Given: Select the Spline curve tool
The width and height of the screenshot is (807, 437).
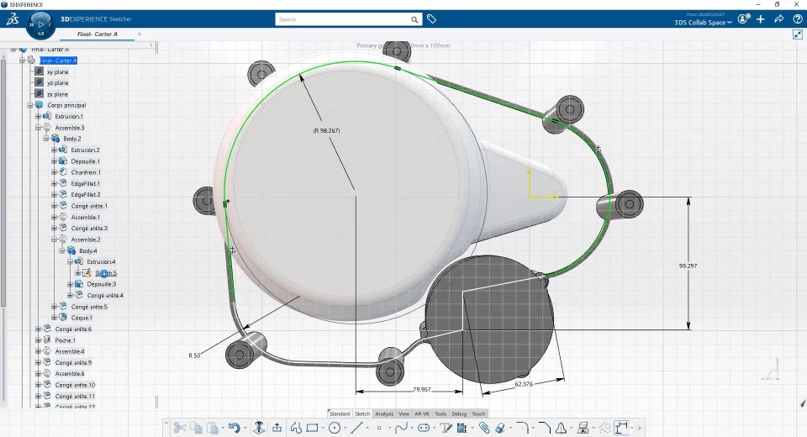Looking at the screenshot, I should pos(402,427).
